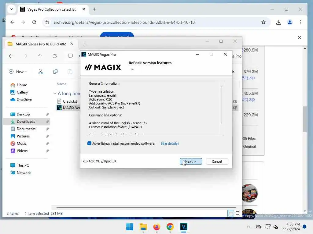The width and height of the screenshot is (313, 234).
Task: Open Chrome three-dot menu
Action: (301, 22)
